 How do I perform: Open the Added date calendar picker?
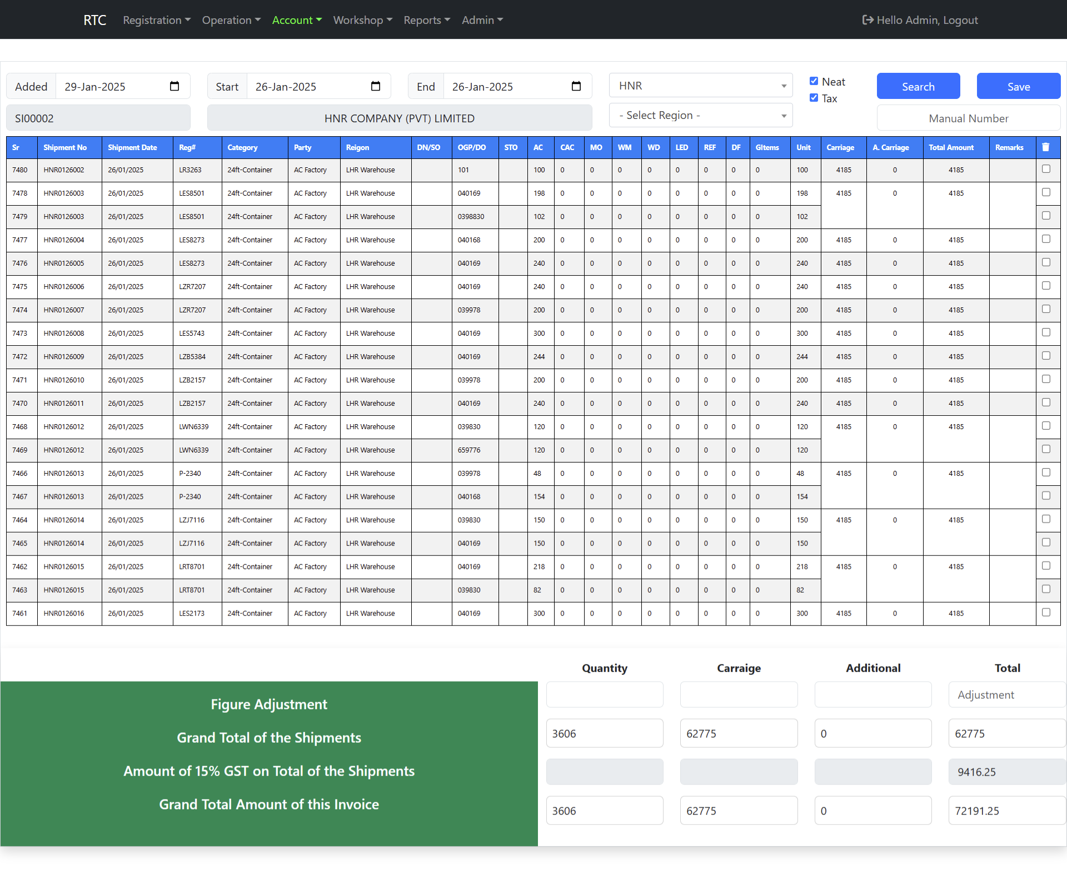point(174,86)
